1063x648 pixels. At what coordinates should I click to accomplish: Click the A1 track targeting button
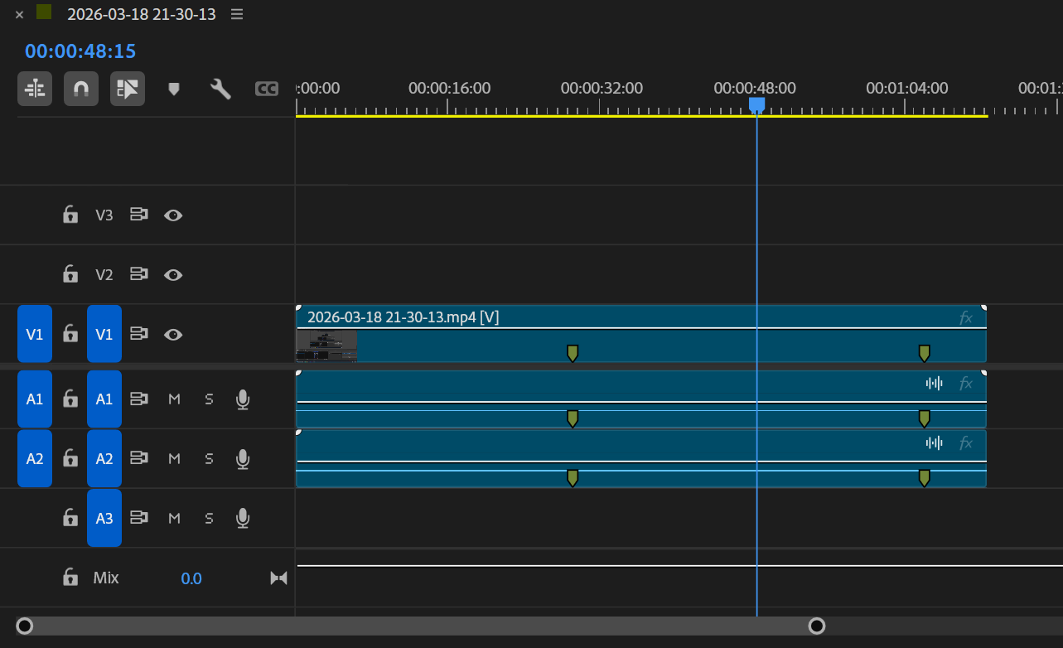coord(104,399)
